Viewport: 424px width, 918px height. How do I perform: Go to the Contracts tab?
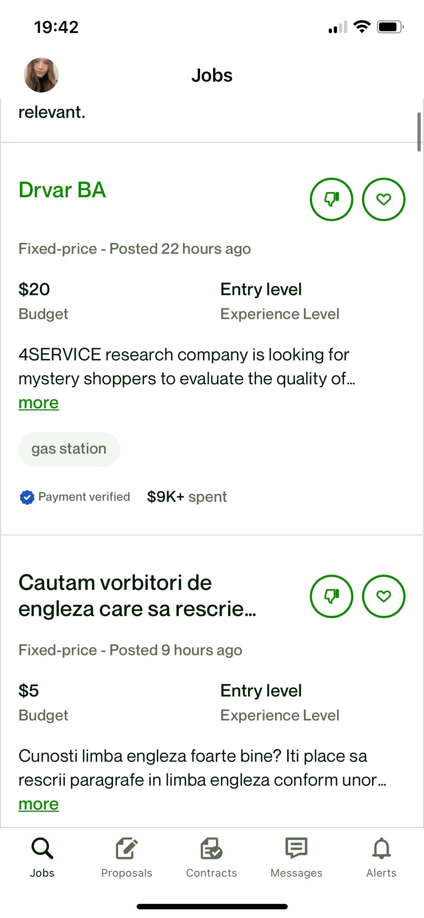point(211,857)
